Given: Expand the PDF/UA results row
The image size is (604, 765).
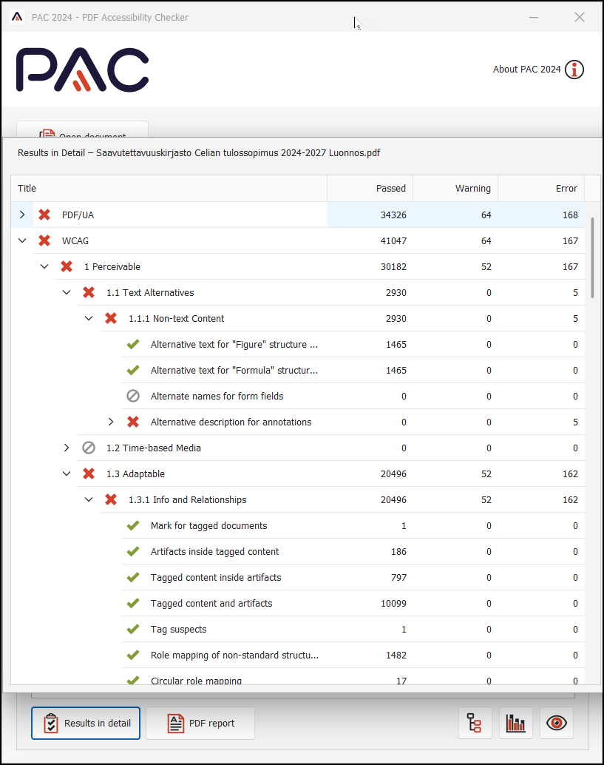Looking at the screenshot, I should coord(22,215).
